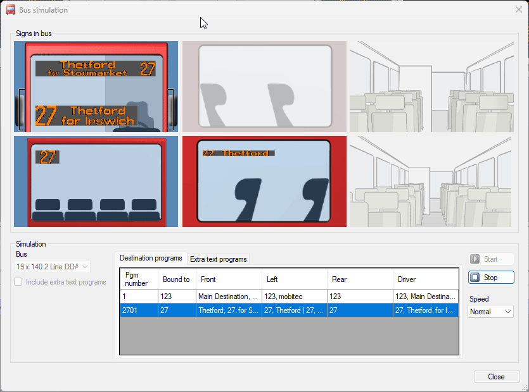Switch to the Extra text programs tab
Image resolution: width=529 pixels, height=392 pixels.
[219, 259]
